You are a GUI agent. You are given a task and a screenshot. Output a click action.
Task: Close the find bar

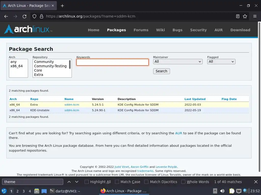coord(256,182)
